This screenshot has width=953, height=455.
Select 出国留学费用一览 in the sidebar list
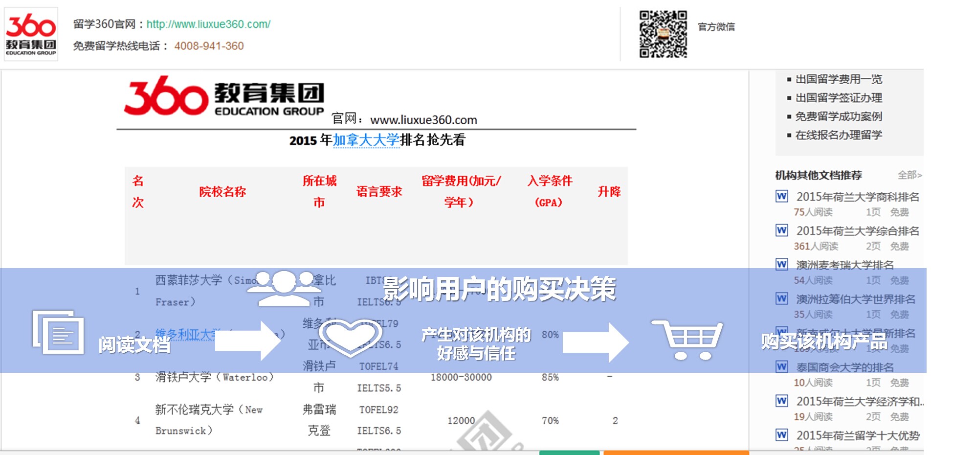(838, 79)
